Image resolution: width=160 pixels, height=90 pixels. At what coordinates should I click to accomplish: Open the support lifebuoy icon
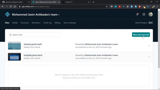pyautogui.click(x=144, y=14)
